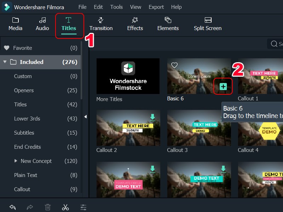Viewport: 283px width, 212px height.
Task: Click the Redo icon in bottom toolbar
Action: click(30, 207)
